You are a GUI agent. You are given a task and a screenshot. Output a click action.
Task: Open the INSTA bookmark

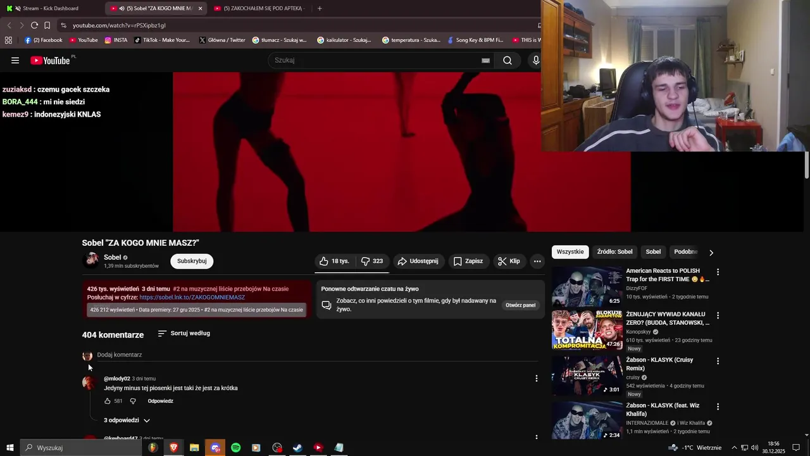[x=116, y=40]
